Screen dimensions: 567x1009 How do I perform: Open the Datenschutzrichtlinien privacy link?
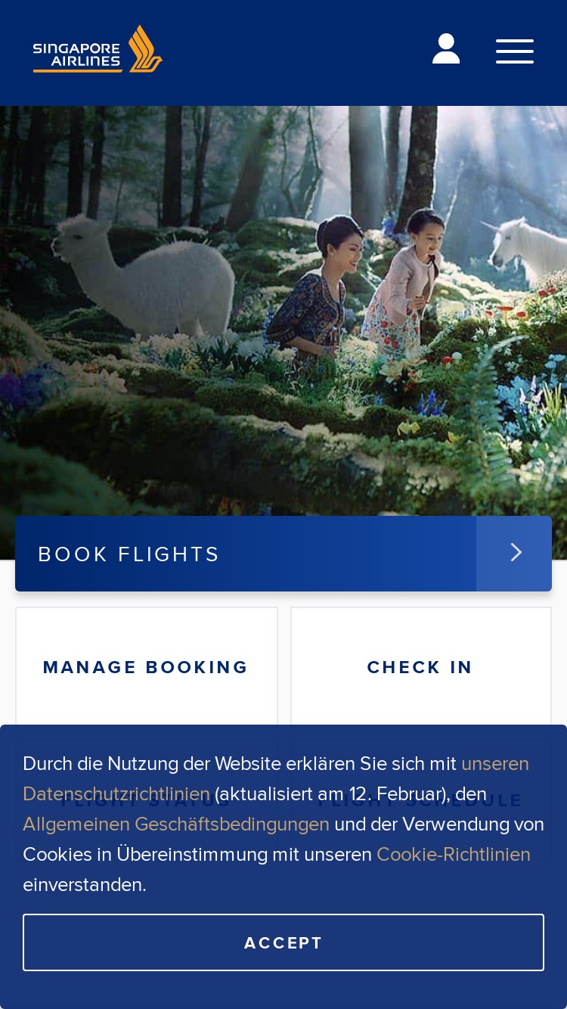(116, 793)
